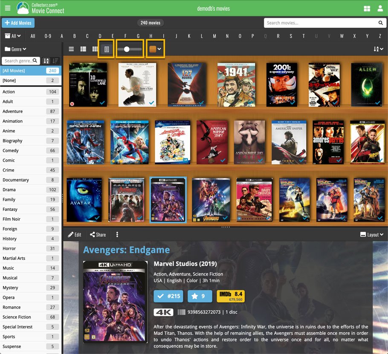Screen dimensions: 388x354
Task: Toggle genre sort by count
Action: point(55,61)
